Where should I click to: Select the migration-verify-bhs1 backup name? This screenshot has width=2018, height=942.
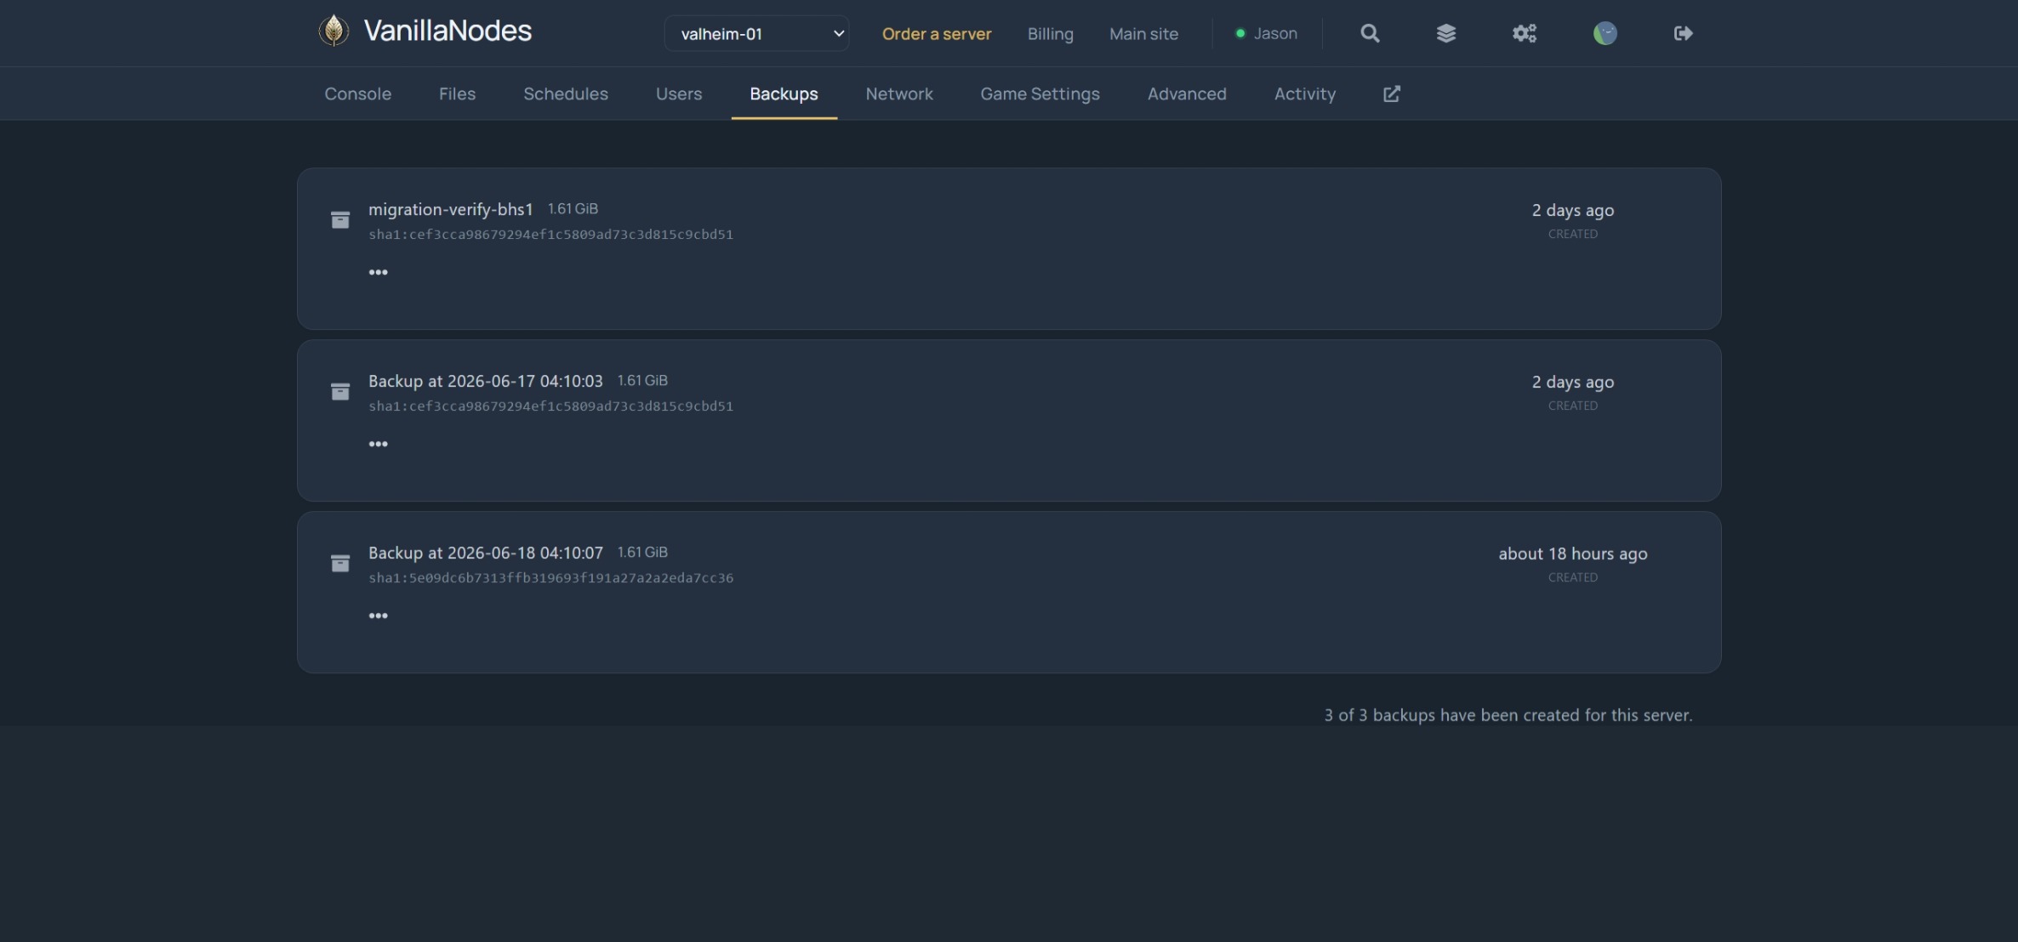(x=451, y=209)
